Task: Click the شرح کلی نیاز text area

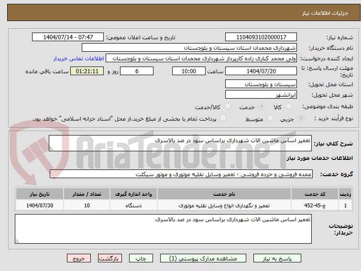Action: (x=180, y=143)
